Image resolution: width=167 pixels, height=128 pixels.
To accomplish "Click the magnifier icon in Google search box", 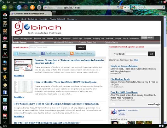I will pyautogui.click(x=163, y=7).
